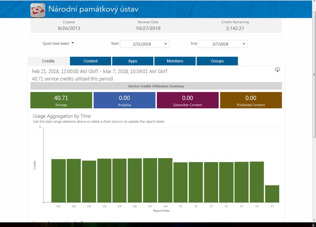Screen dimensions: 316x227
Task: Select the orange Published Content tile
Action: (x=251, y=100)
